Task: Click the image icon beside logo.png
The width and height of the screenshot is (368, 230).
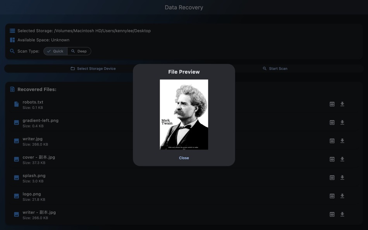Action: (16, 196)
